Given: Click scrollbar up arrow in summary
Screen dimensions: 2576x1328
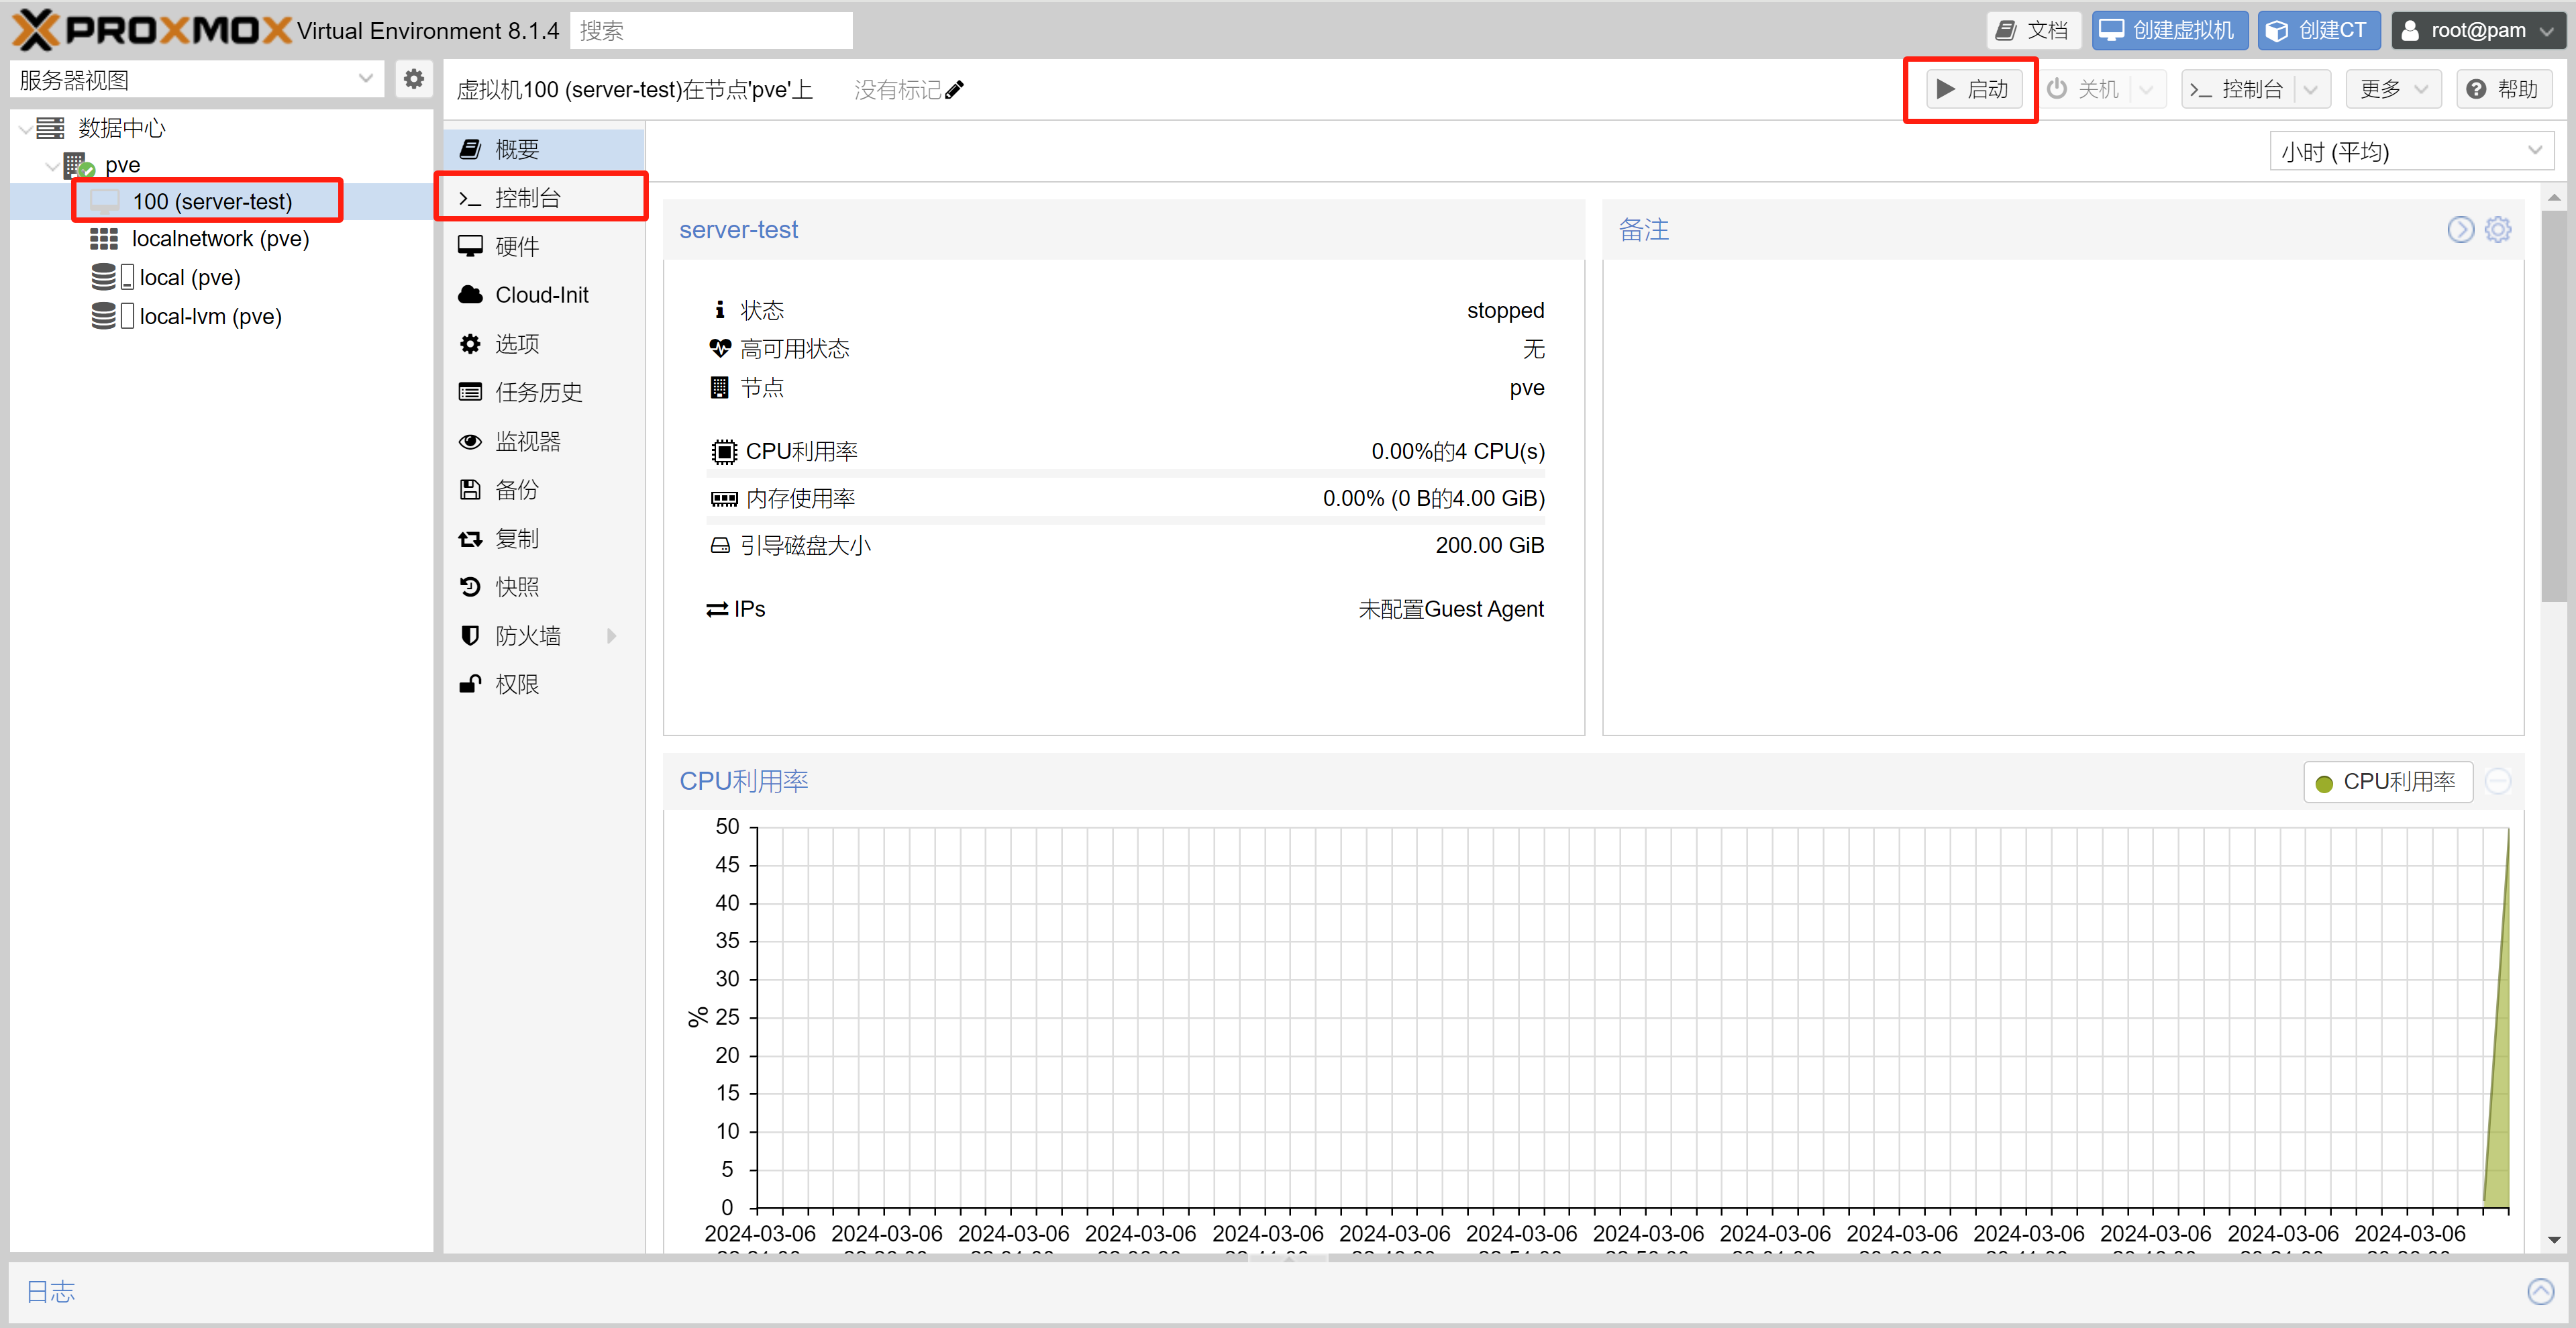Looking at the screenshot, I should pyautogui.click(x=2553, y=197).
